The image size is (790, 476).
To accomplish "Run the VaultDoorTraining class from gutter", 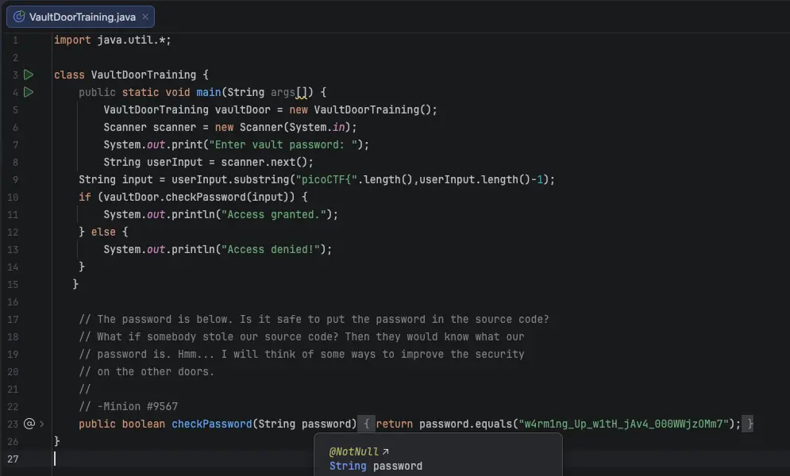I will 29,75.
